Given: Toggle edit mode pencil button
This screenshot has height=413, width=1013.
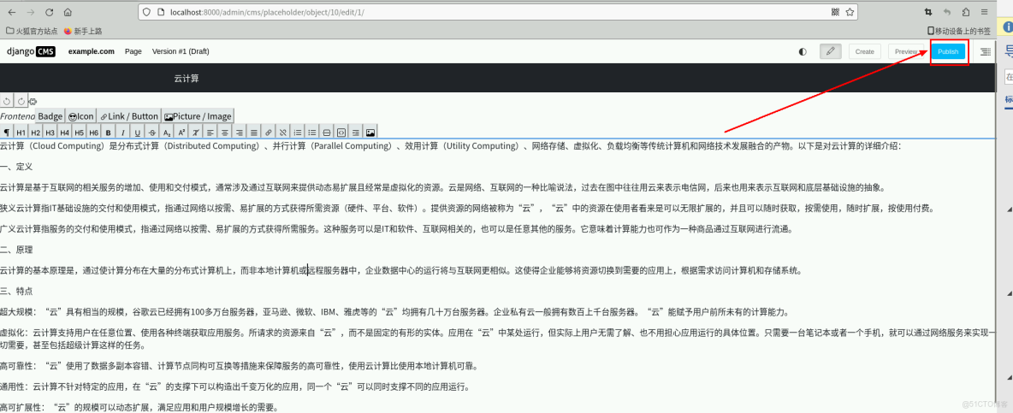Looking at the screenshot, I should (x=830, y=51).
